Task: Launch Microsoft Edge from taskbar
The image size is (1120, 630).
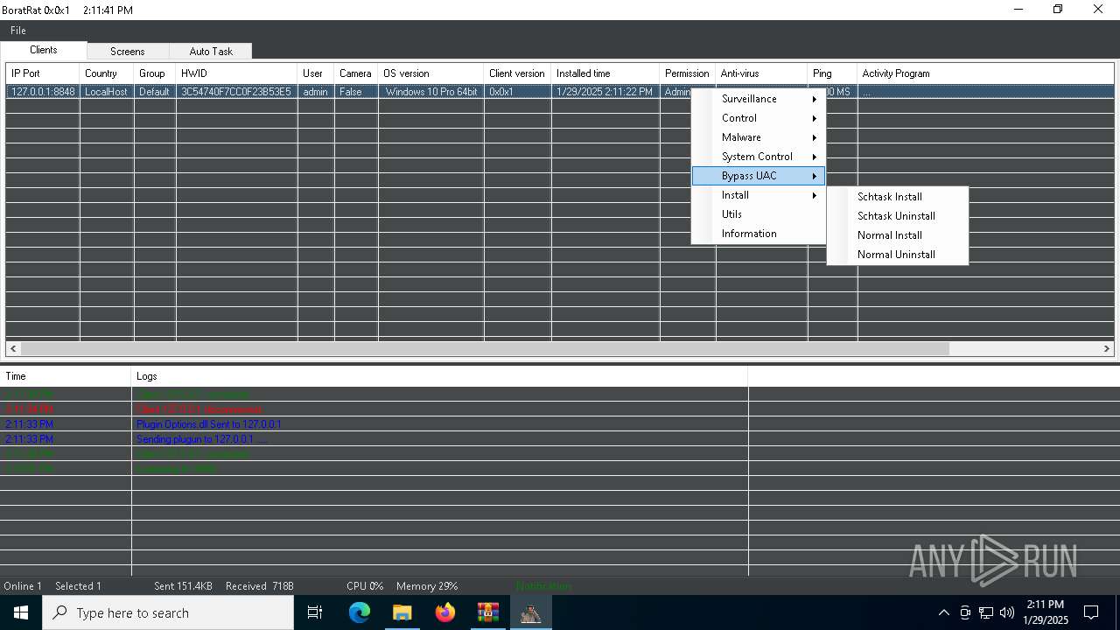Action: [x=360, y=612]
